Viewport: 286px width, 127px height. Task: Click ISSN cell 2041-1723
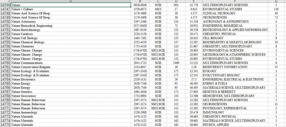click(x=140, y=63)
